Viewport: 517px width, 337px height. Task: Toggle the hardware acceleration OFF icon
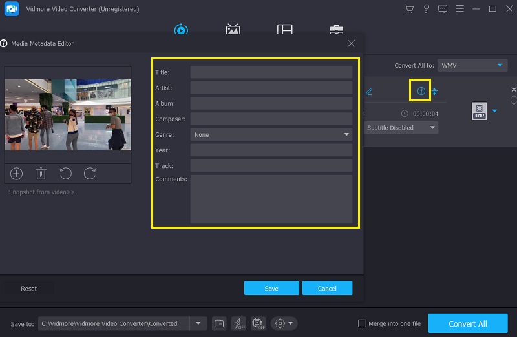(238, 323)
